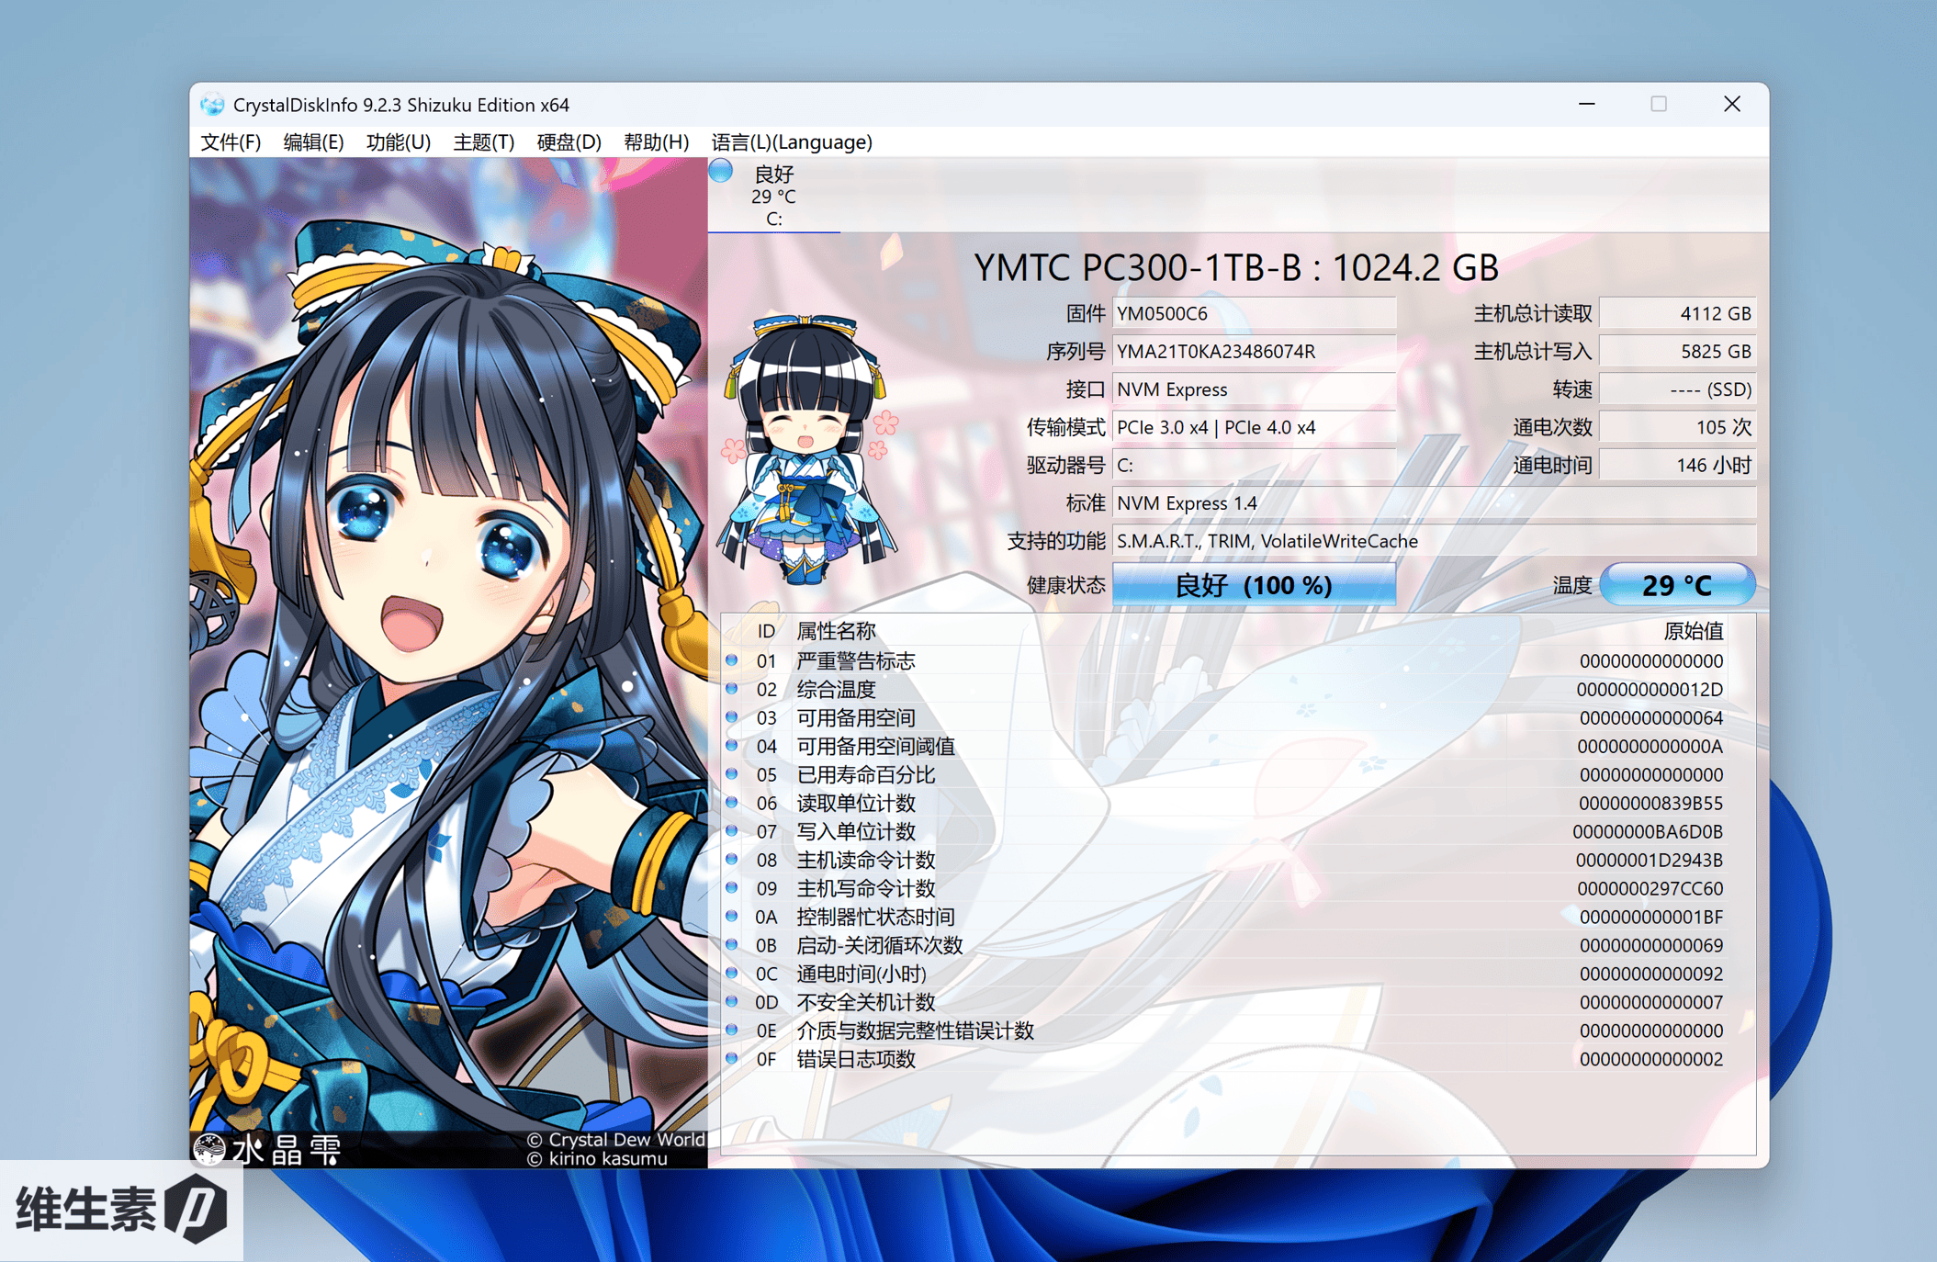Click the serial number field YMA21T0KA23486074R
This screenshot has height=1262, width=1937.
click(x=1254, y=352)
